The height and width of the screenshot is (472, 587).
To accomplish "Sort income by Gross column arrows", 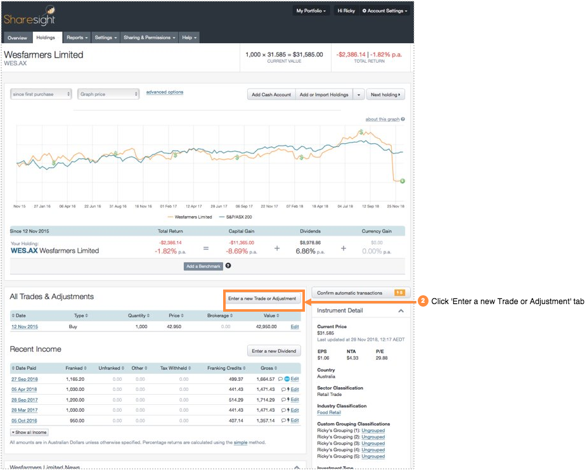I will (x=276, y=368).
